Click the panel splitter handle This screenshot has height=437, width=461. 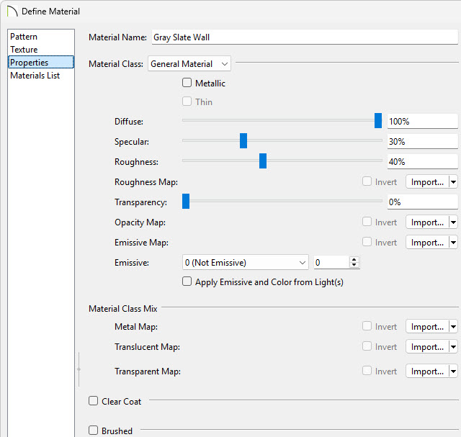click(x=79, y=369)
